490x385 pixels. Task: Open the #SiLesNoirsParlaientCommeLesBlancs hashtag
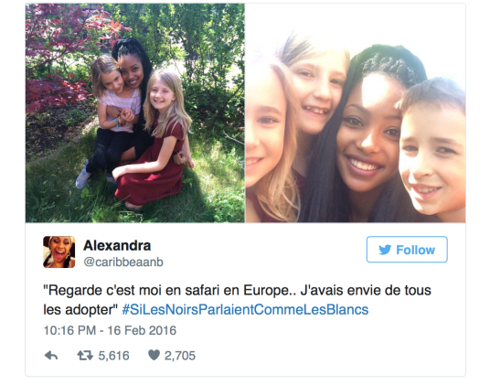245,310
